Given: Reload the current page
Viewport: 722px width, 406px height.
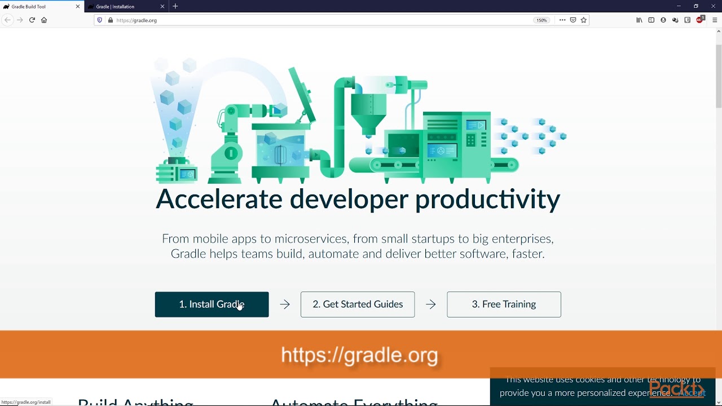Looking at the screenshot, I should point(32,20).
